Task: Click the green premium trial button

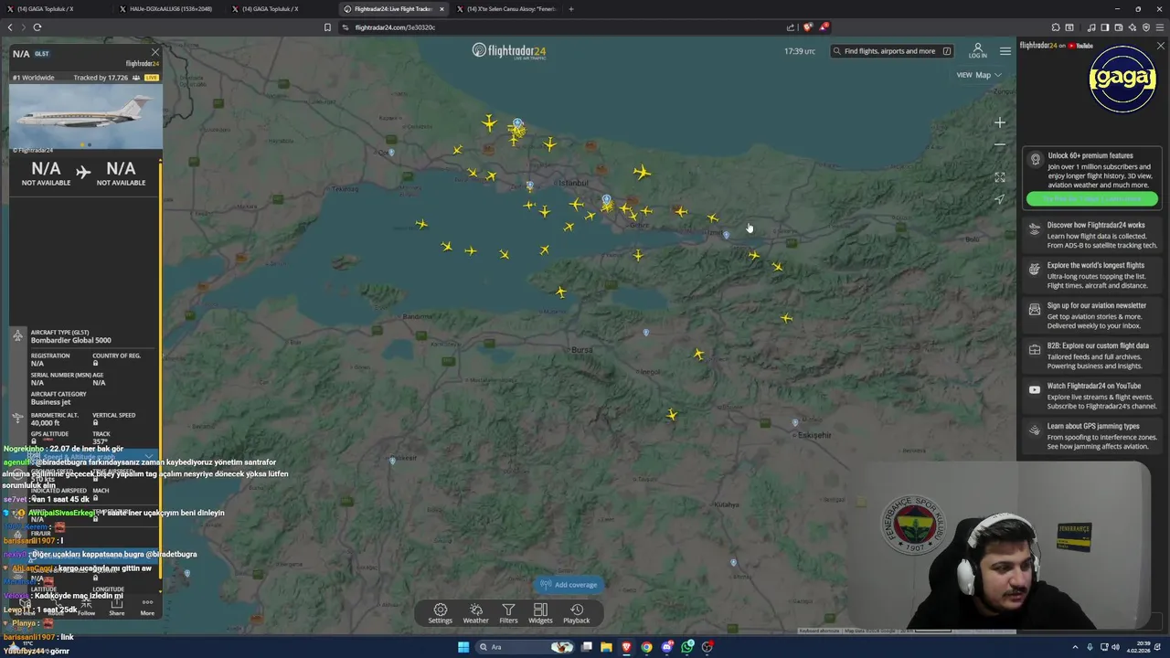Action: 1091,198
